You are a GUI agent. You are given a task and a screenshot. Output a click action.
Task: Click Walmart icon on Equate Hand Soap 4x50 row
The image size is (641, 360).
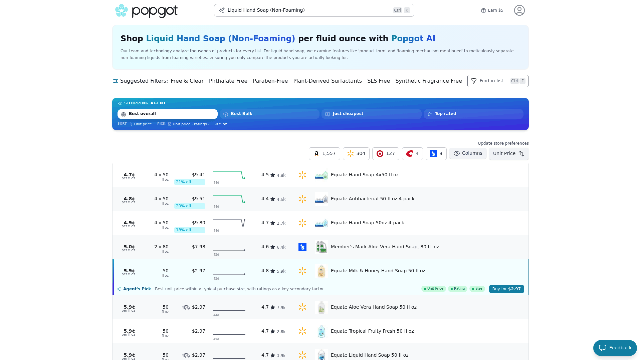point(302,175)
